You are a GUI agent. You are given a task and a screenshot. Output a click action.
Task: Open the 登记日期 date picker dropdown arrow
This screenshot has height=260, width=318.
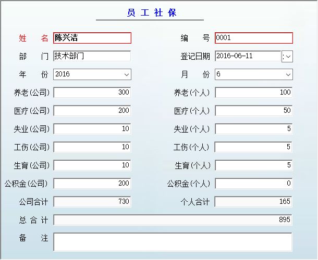[287, 57]
